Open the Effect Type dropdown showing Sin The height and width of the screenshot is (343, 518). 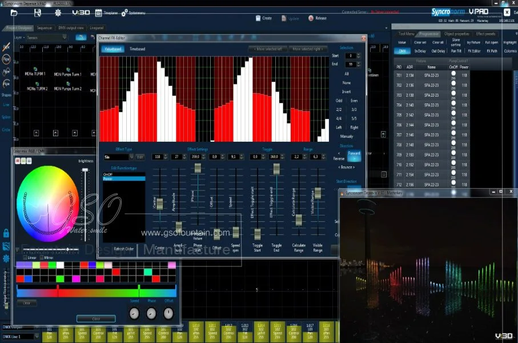[x=119, y=157]
